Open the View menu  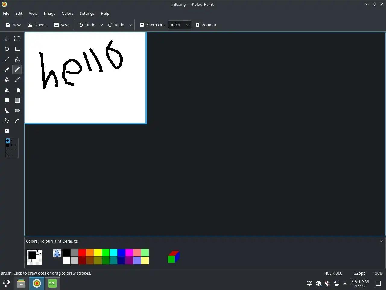[33, 13]
